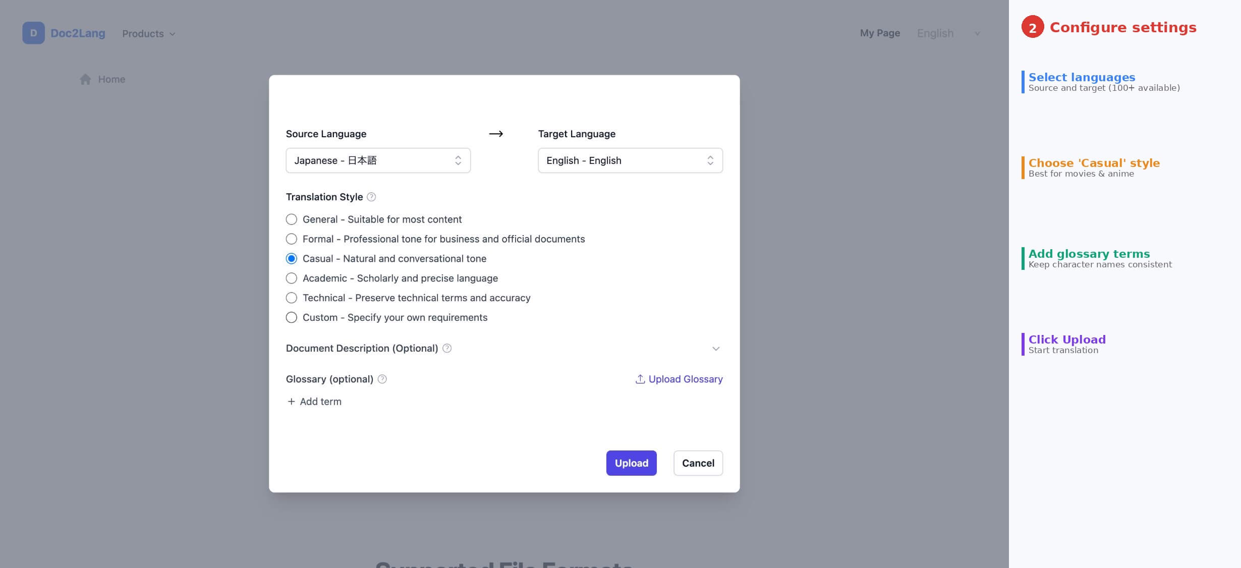Click the Document Description help icon
This screenshot has width=1241, height=568.
(x=446, y=348)
